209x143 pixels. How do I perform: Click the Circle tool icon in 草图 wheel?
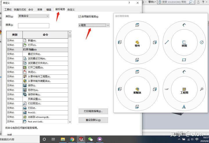tap(202, 42)
